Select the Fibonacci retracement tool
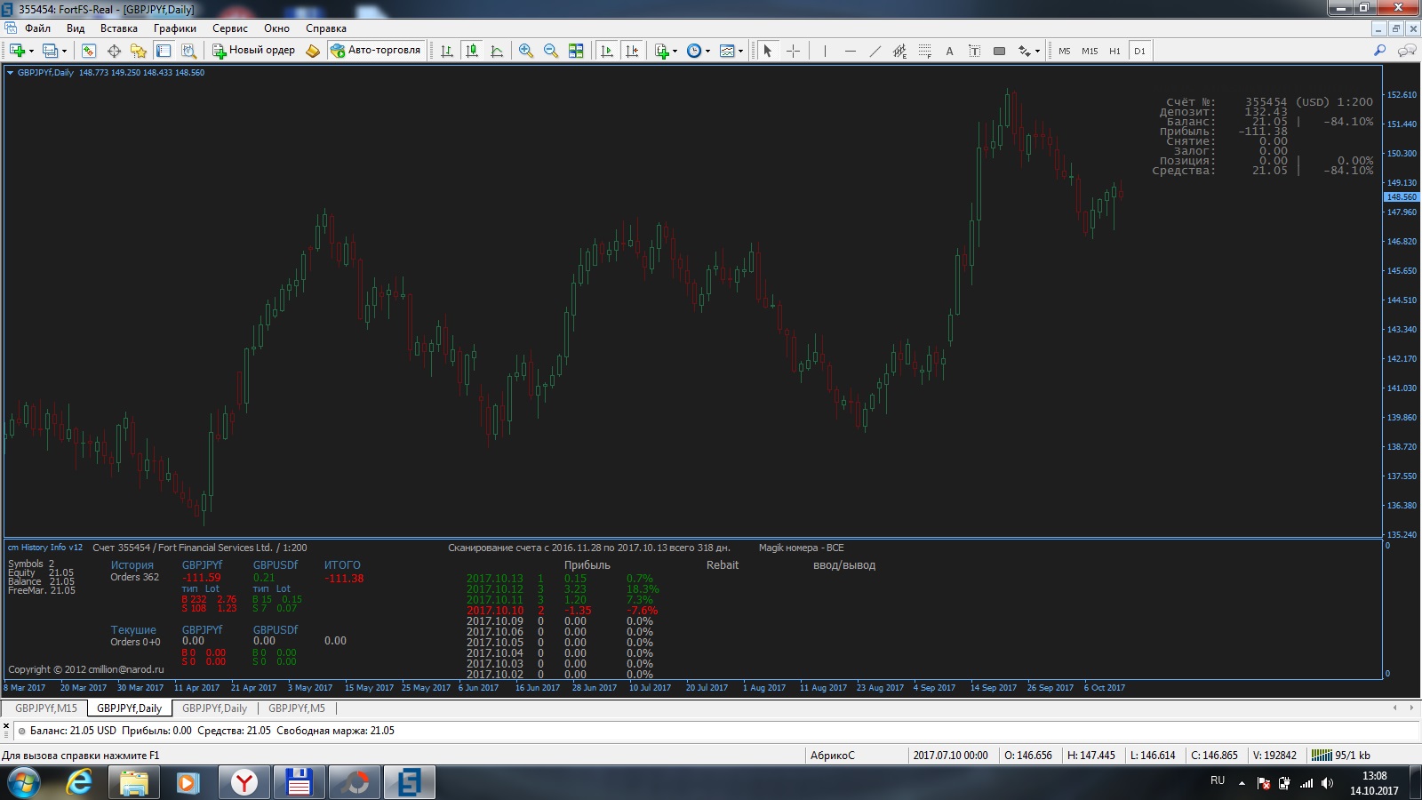The height and width of the screenshot is (800, 1422). pos(924,51)
